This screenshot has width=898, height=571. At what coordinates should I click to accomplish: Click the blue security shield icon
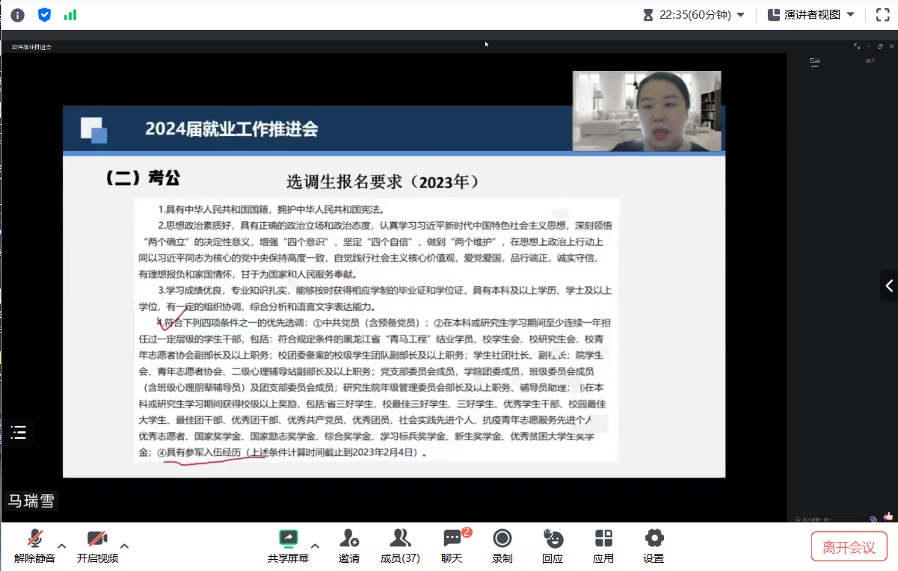click(x=44, y=15)
